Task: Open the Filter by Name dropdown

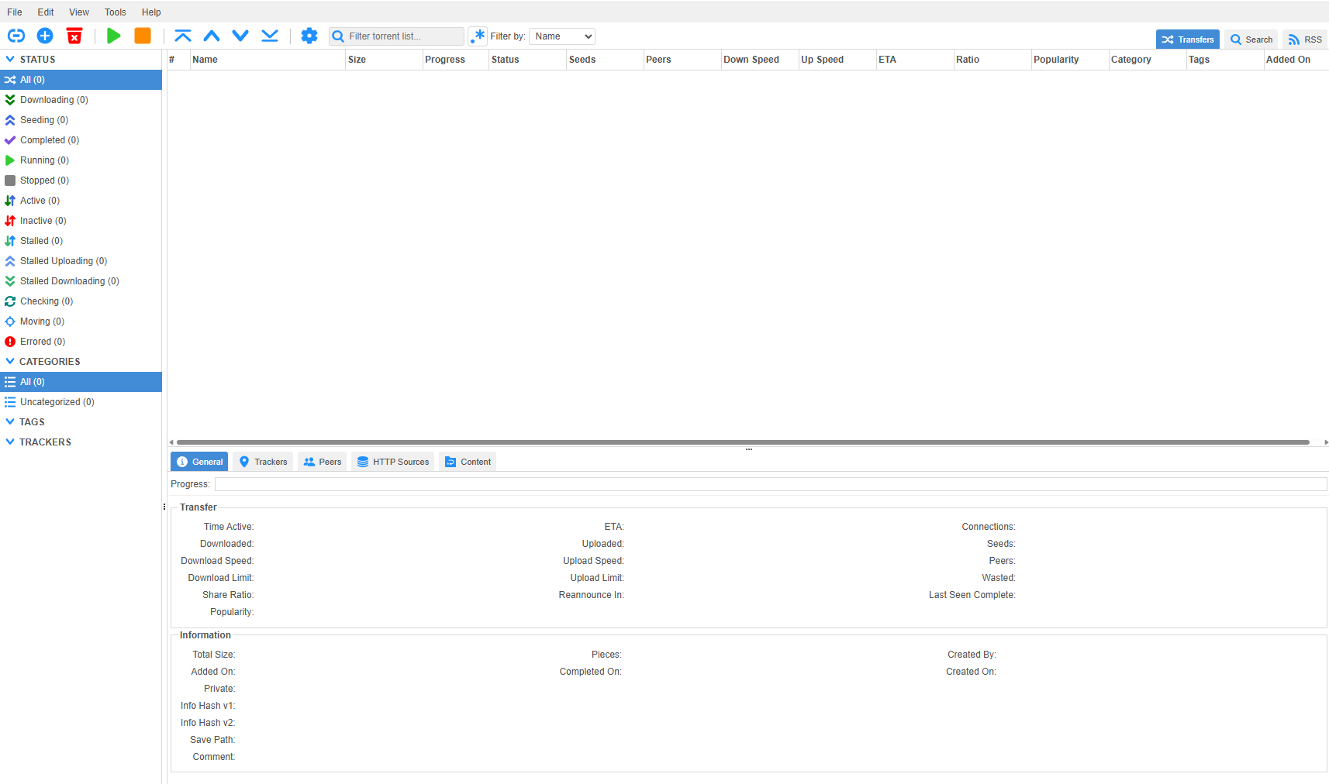Action: 562,36
